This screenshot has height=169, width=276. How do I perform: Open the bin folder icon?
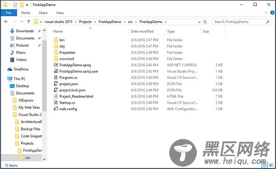(x=56, y=40)
